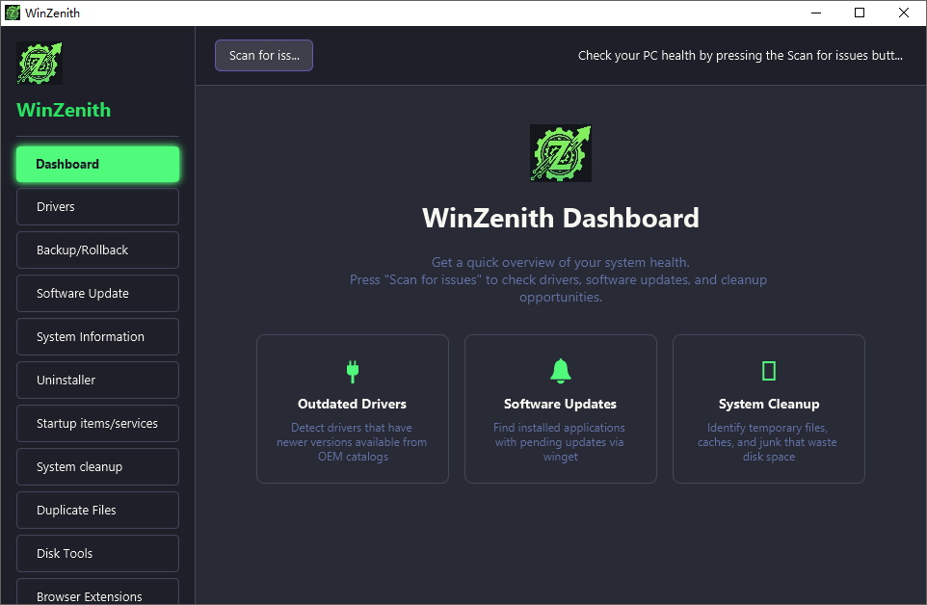
Task: Switch to the Uninstaller page
Action: point(97,380)
